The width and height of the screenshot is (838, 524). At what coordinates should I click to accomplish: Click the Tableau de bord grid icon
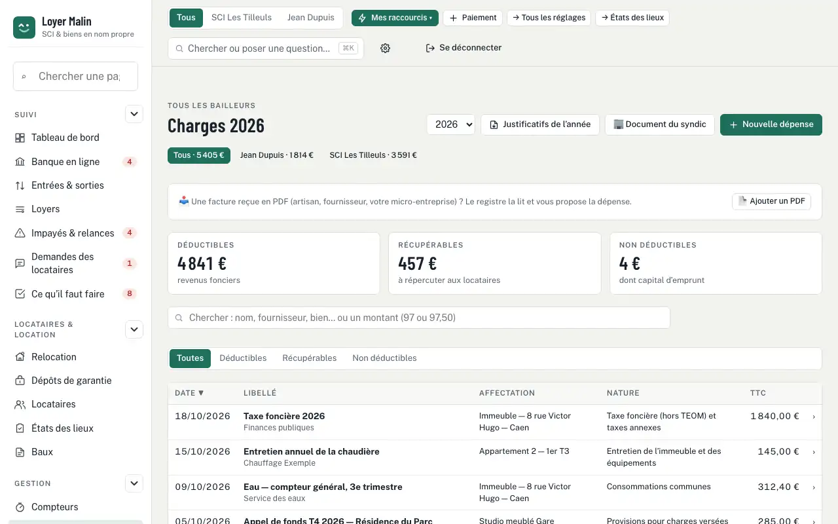(20, 138)
